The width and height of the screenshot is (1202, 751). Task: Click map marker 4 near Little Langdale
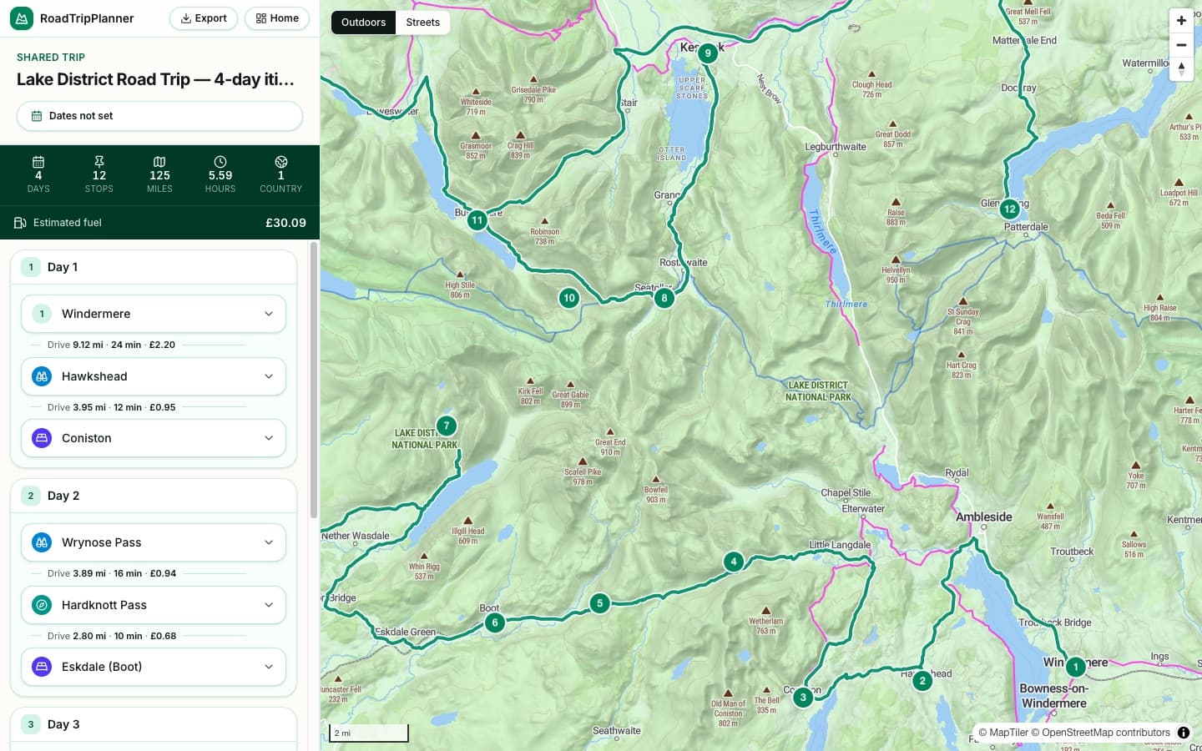tap(734, 562)
